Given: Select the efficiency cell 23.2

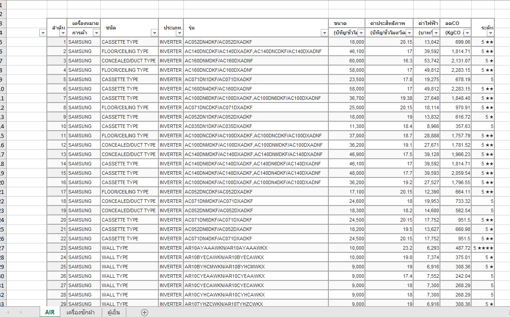Looking at the screenshot, I should (x=390, y=248).
